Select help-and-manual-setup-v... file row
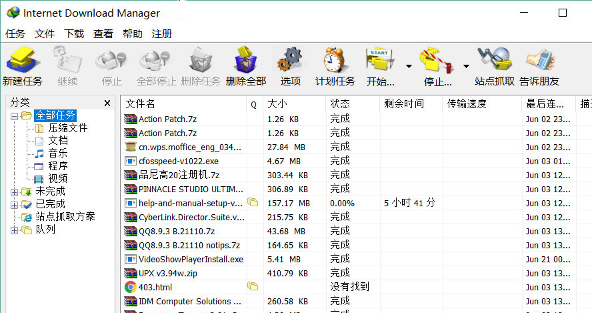This screenshot has height=313, width=592. click(x=357, y=203)
